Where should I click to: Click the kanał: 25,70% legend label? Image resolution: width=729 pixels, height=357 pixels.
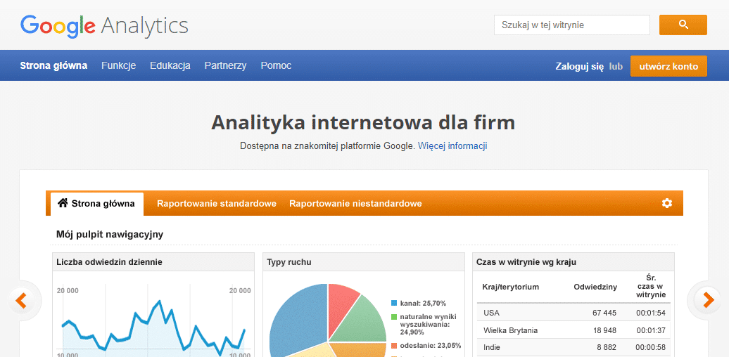pyautogui.click(x=423, y=303)
